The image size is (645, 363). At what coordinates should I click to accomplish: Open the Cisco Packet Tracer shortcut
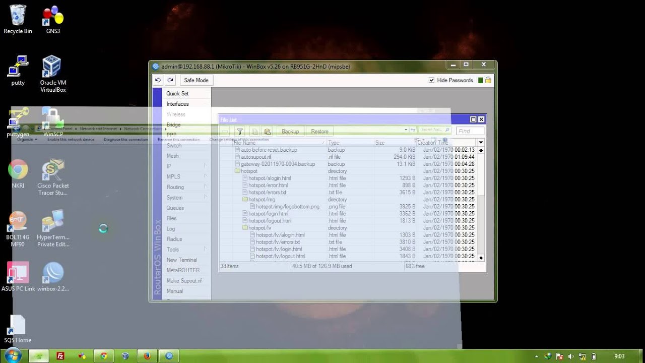point(53,177)
